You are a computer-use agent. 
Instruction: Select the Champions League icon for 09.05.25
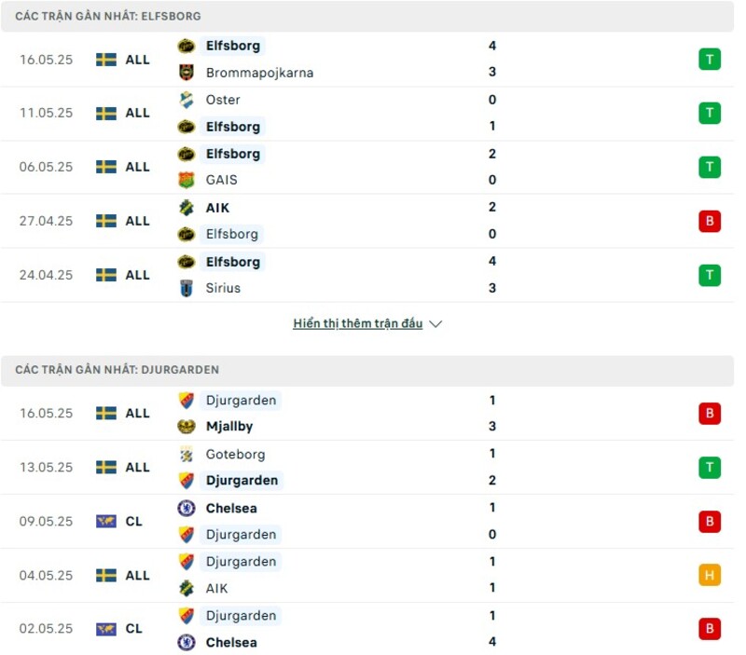pyautogui.click(x=104, y=522)
